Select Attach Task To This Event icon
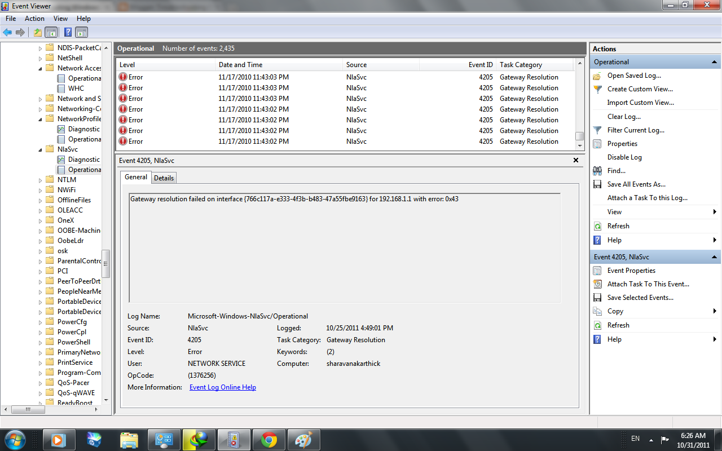 pyautogui.click(x=597, y=284)
